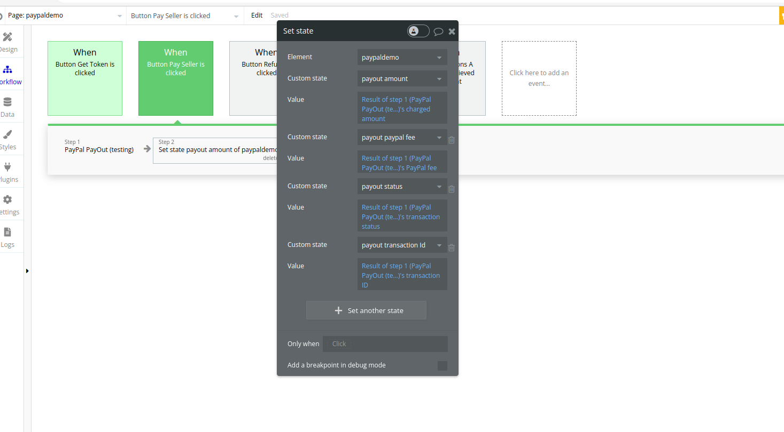Select the Button Refund event box
The height and width of the screenshot is (432, 784).
(253, 78)
